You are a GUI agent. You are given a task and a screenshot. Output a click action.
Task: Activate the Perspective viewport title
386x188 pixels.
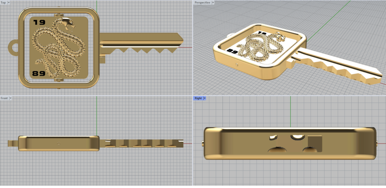[x=202, y=3]
